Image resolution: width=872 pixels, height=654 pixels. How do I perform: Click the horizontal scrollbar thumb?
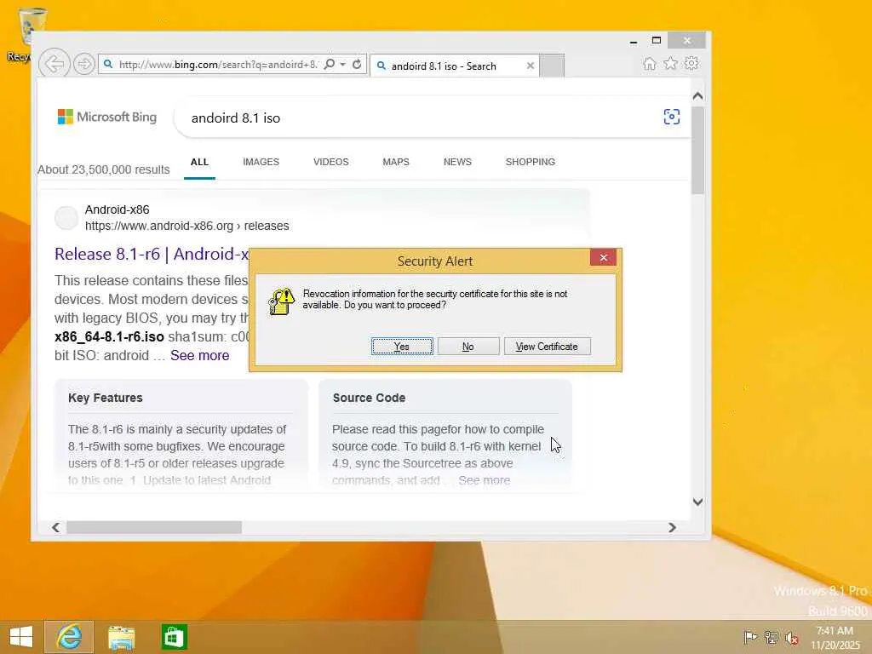click(154, 527)
